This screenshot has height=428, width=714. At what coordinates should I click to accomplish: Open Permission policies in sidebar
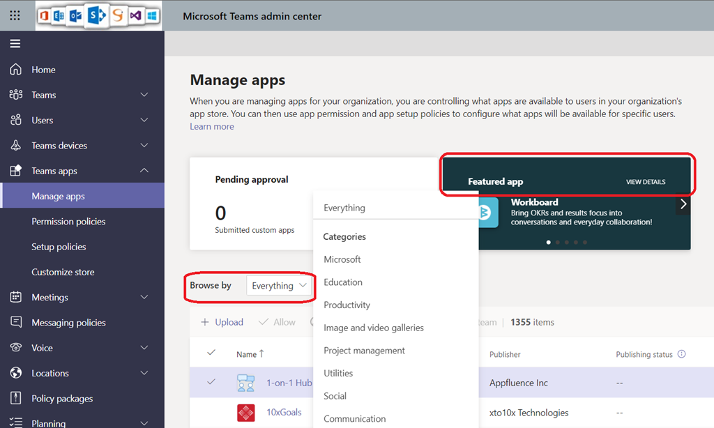(x=68, y=222)
